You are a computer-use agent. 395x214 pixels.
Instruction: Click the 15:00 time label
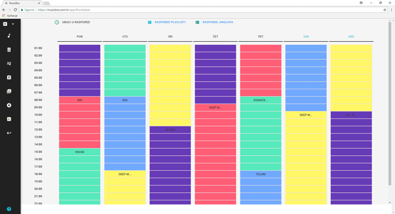pyautogui.click(x=38, y=152)
